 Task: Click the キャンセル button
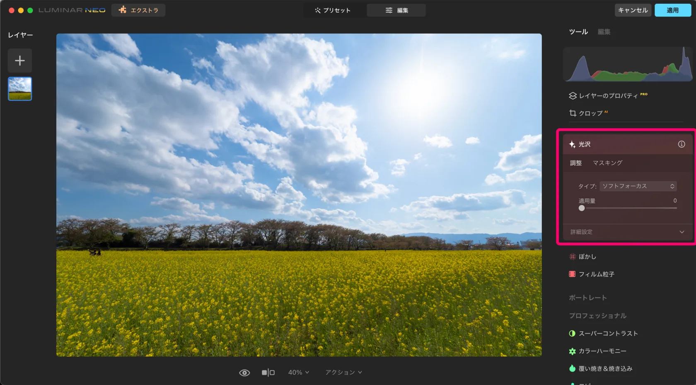click(x=633, y=10)
